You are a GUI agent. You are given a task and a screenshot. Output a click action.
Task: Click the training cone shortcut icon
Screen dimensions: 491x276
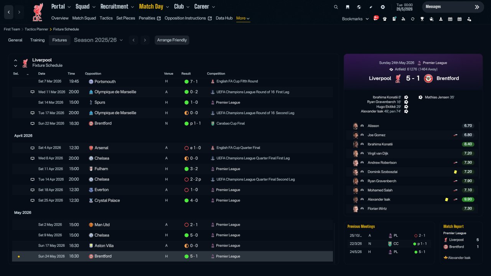(441, 19)
